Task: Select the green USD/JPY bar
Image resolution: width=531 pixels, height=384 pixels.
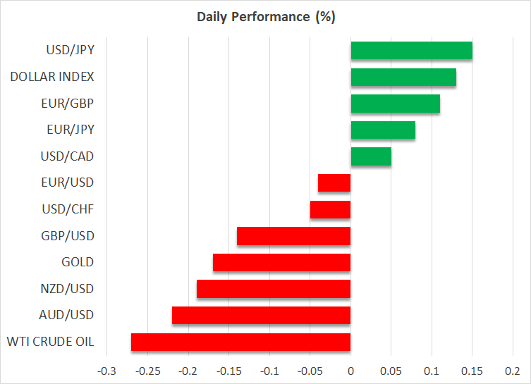Action: (411, 51)
